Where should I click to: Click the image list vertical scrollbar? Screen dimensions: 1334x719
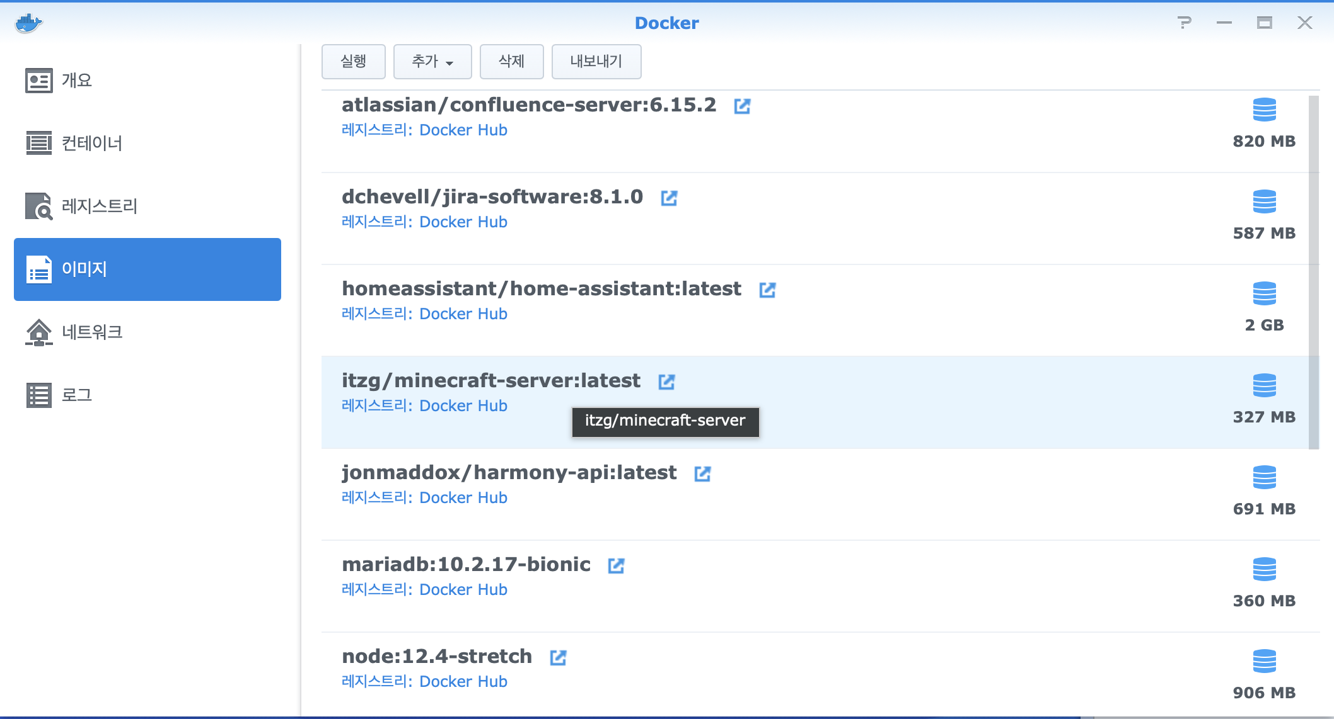pyautogui.click(x=1313, y=271)
